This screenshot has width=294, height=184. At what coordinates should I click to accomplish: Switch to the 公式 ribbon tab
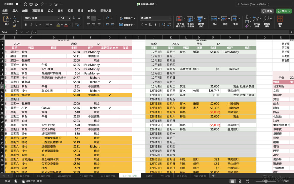(50, 11)
